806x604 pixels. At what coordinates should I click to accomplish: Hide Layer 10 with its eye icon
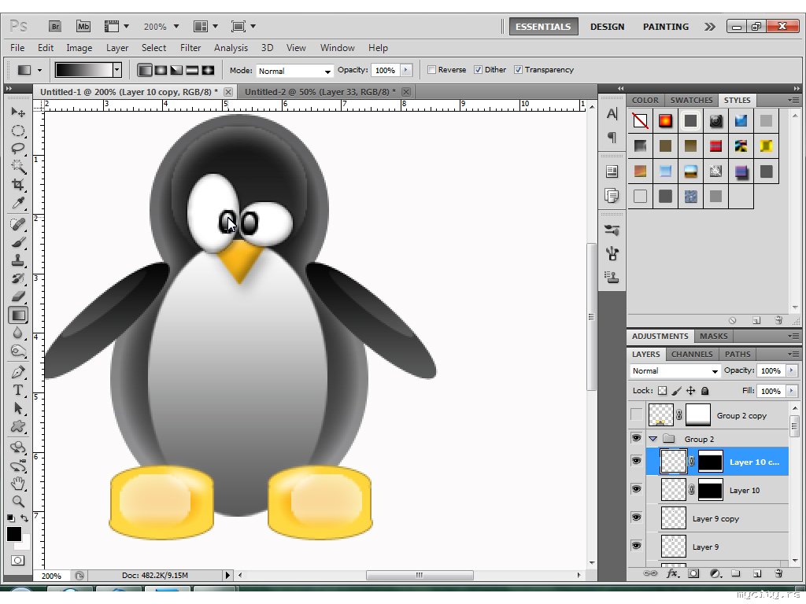click(636, 489)
